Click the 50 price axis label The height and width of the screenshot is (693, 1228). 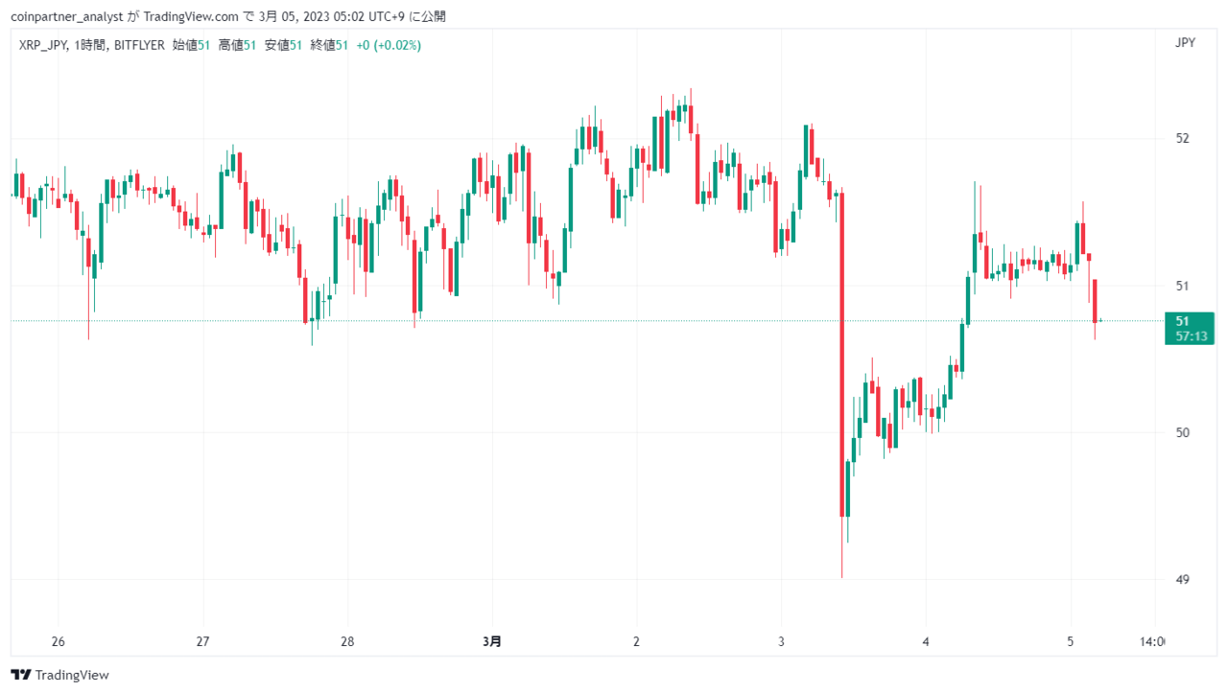[1182, 432]
